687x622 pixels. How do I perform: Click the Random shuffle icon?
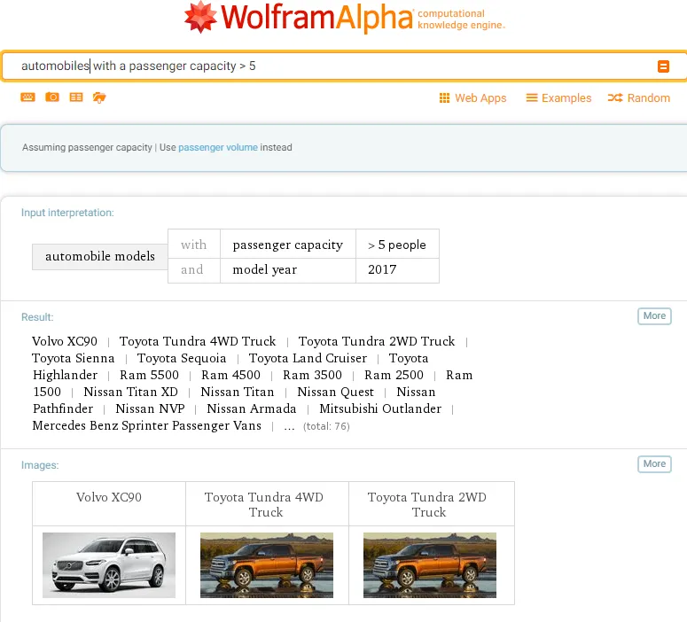click(614, 97)
